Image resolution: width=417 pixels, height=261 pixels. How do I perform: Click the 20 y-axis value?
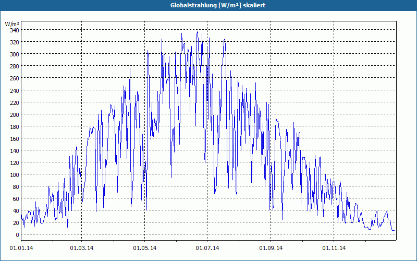coord(16,223)
